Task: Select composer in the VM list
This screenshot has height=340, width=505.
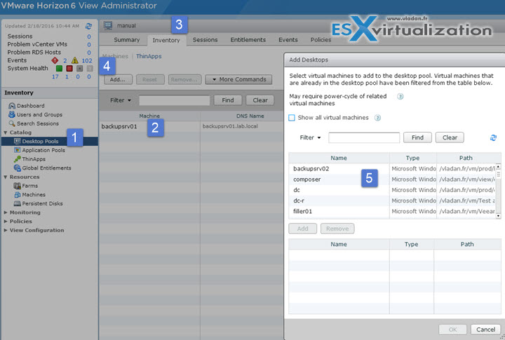Action: 392,179
